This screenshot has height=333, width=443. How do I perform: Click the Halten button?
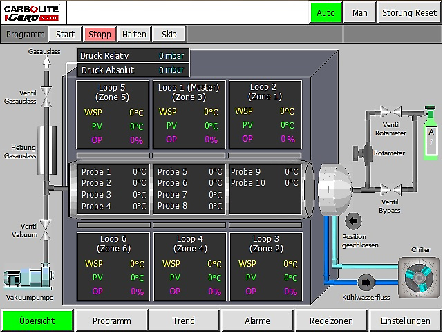click(134, 34)
